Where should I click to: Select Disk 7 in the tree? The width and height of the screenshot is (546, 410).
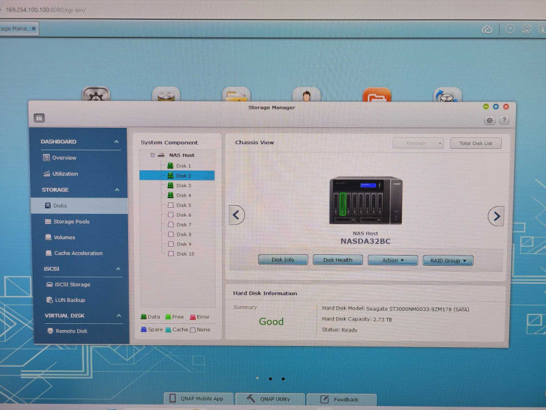179,225
